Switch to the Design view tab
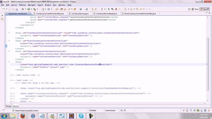Image resolution: width=212 pixels, height=119 pixels. click(9, 106)
